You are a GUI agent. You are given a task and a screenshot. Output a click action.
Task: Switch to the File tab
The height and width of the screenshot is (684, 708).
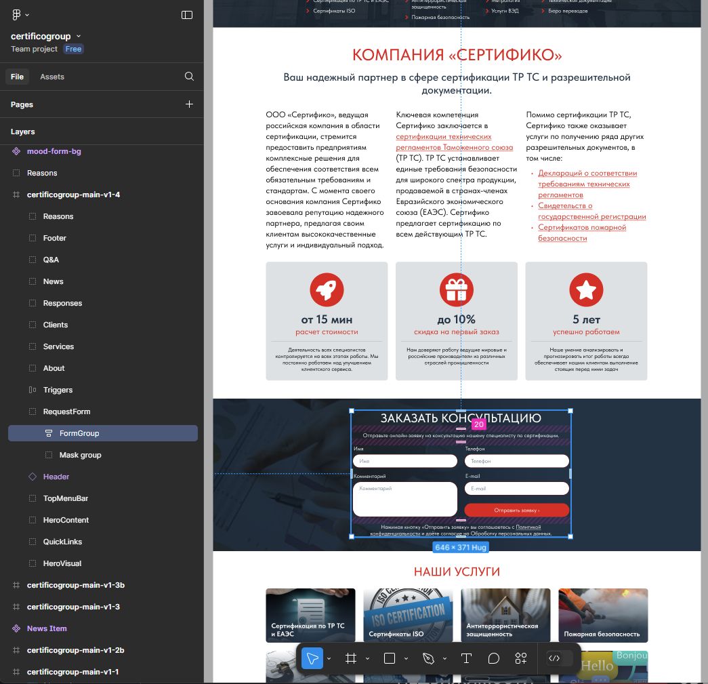[17, 77]
